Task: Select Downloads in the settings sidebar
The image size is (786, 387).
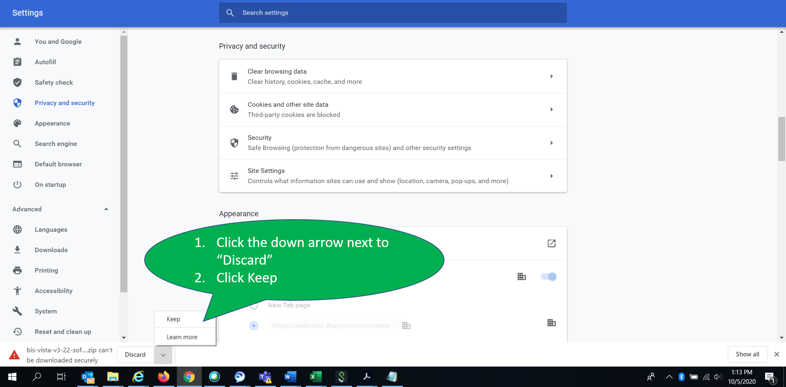Action: pos(51,250)
